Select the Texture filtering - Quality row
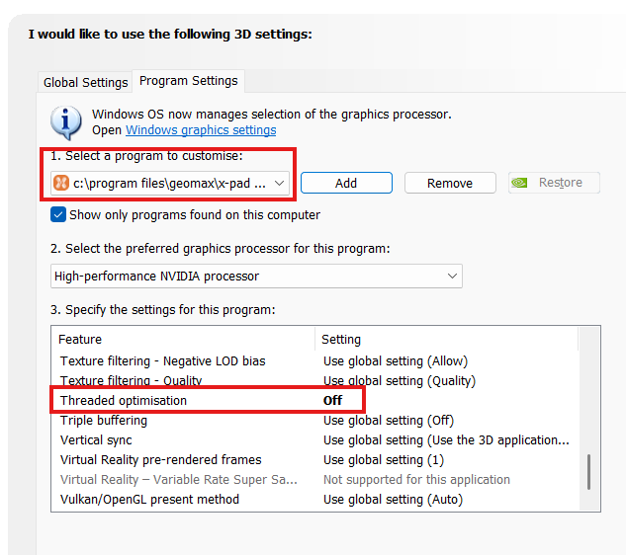 click(x=132, y=380)
